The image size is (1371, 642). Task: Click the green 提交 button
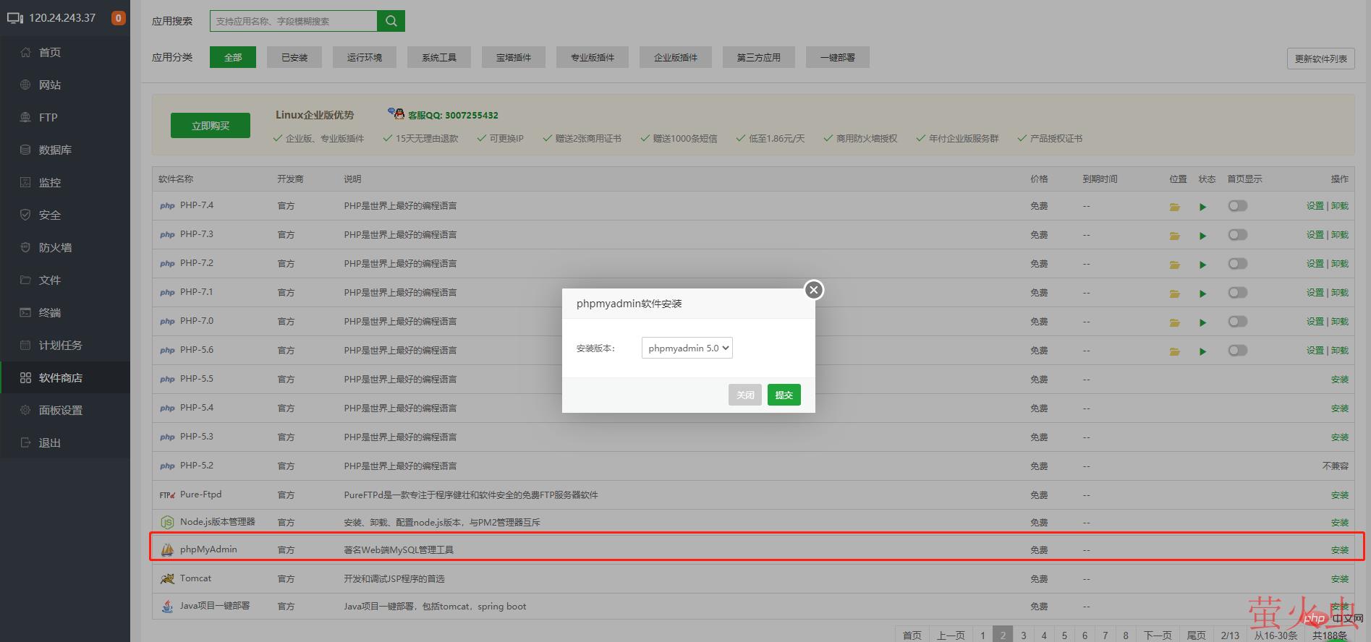pos(784,395)
